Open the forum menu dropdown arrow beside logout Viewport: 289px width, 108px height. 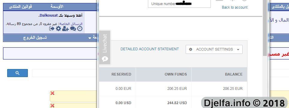pos(90,38)
